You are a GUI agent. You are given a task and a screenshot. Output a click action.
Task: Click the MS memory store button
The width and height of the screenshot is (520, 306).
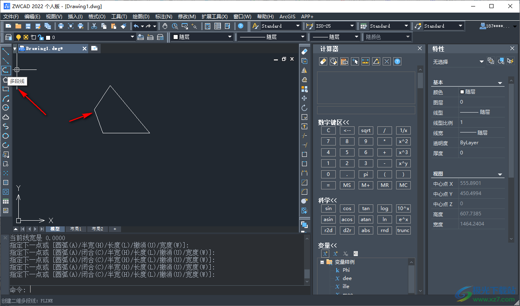coord(347,185)
